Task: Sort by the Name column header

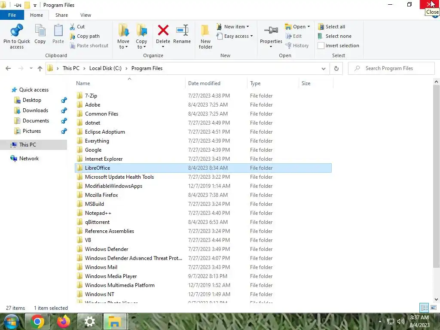Action: (x=130, y=83)
